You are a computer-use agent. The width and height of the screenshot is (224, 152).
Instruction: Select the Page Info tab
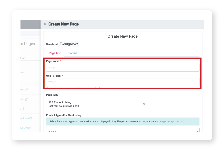click(x=55, y=53)
